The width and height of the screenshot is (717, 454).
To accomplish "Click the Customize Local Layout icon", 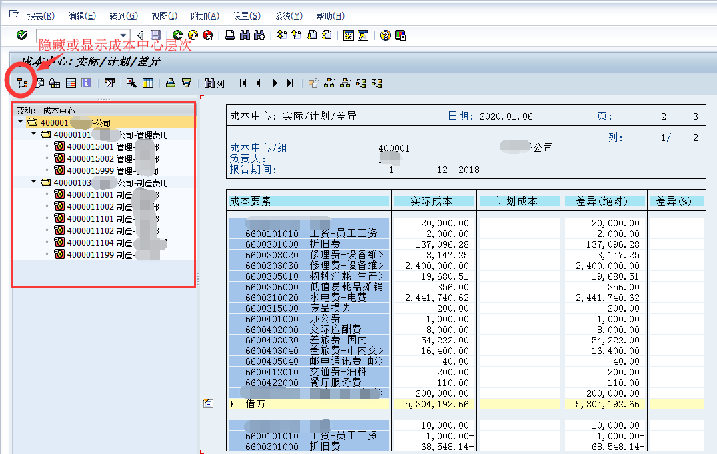I will [400, 35].
